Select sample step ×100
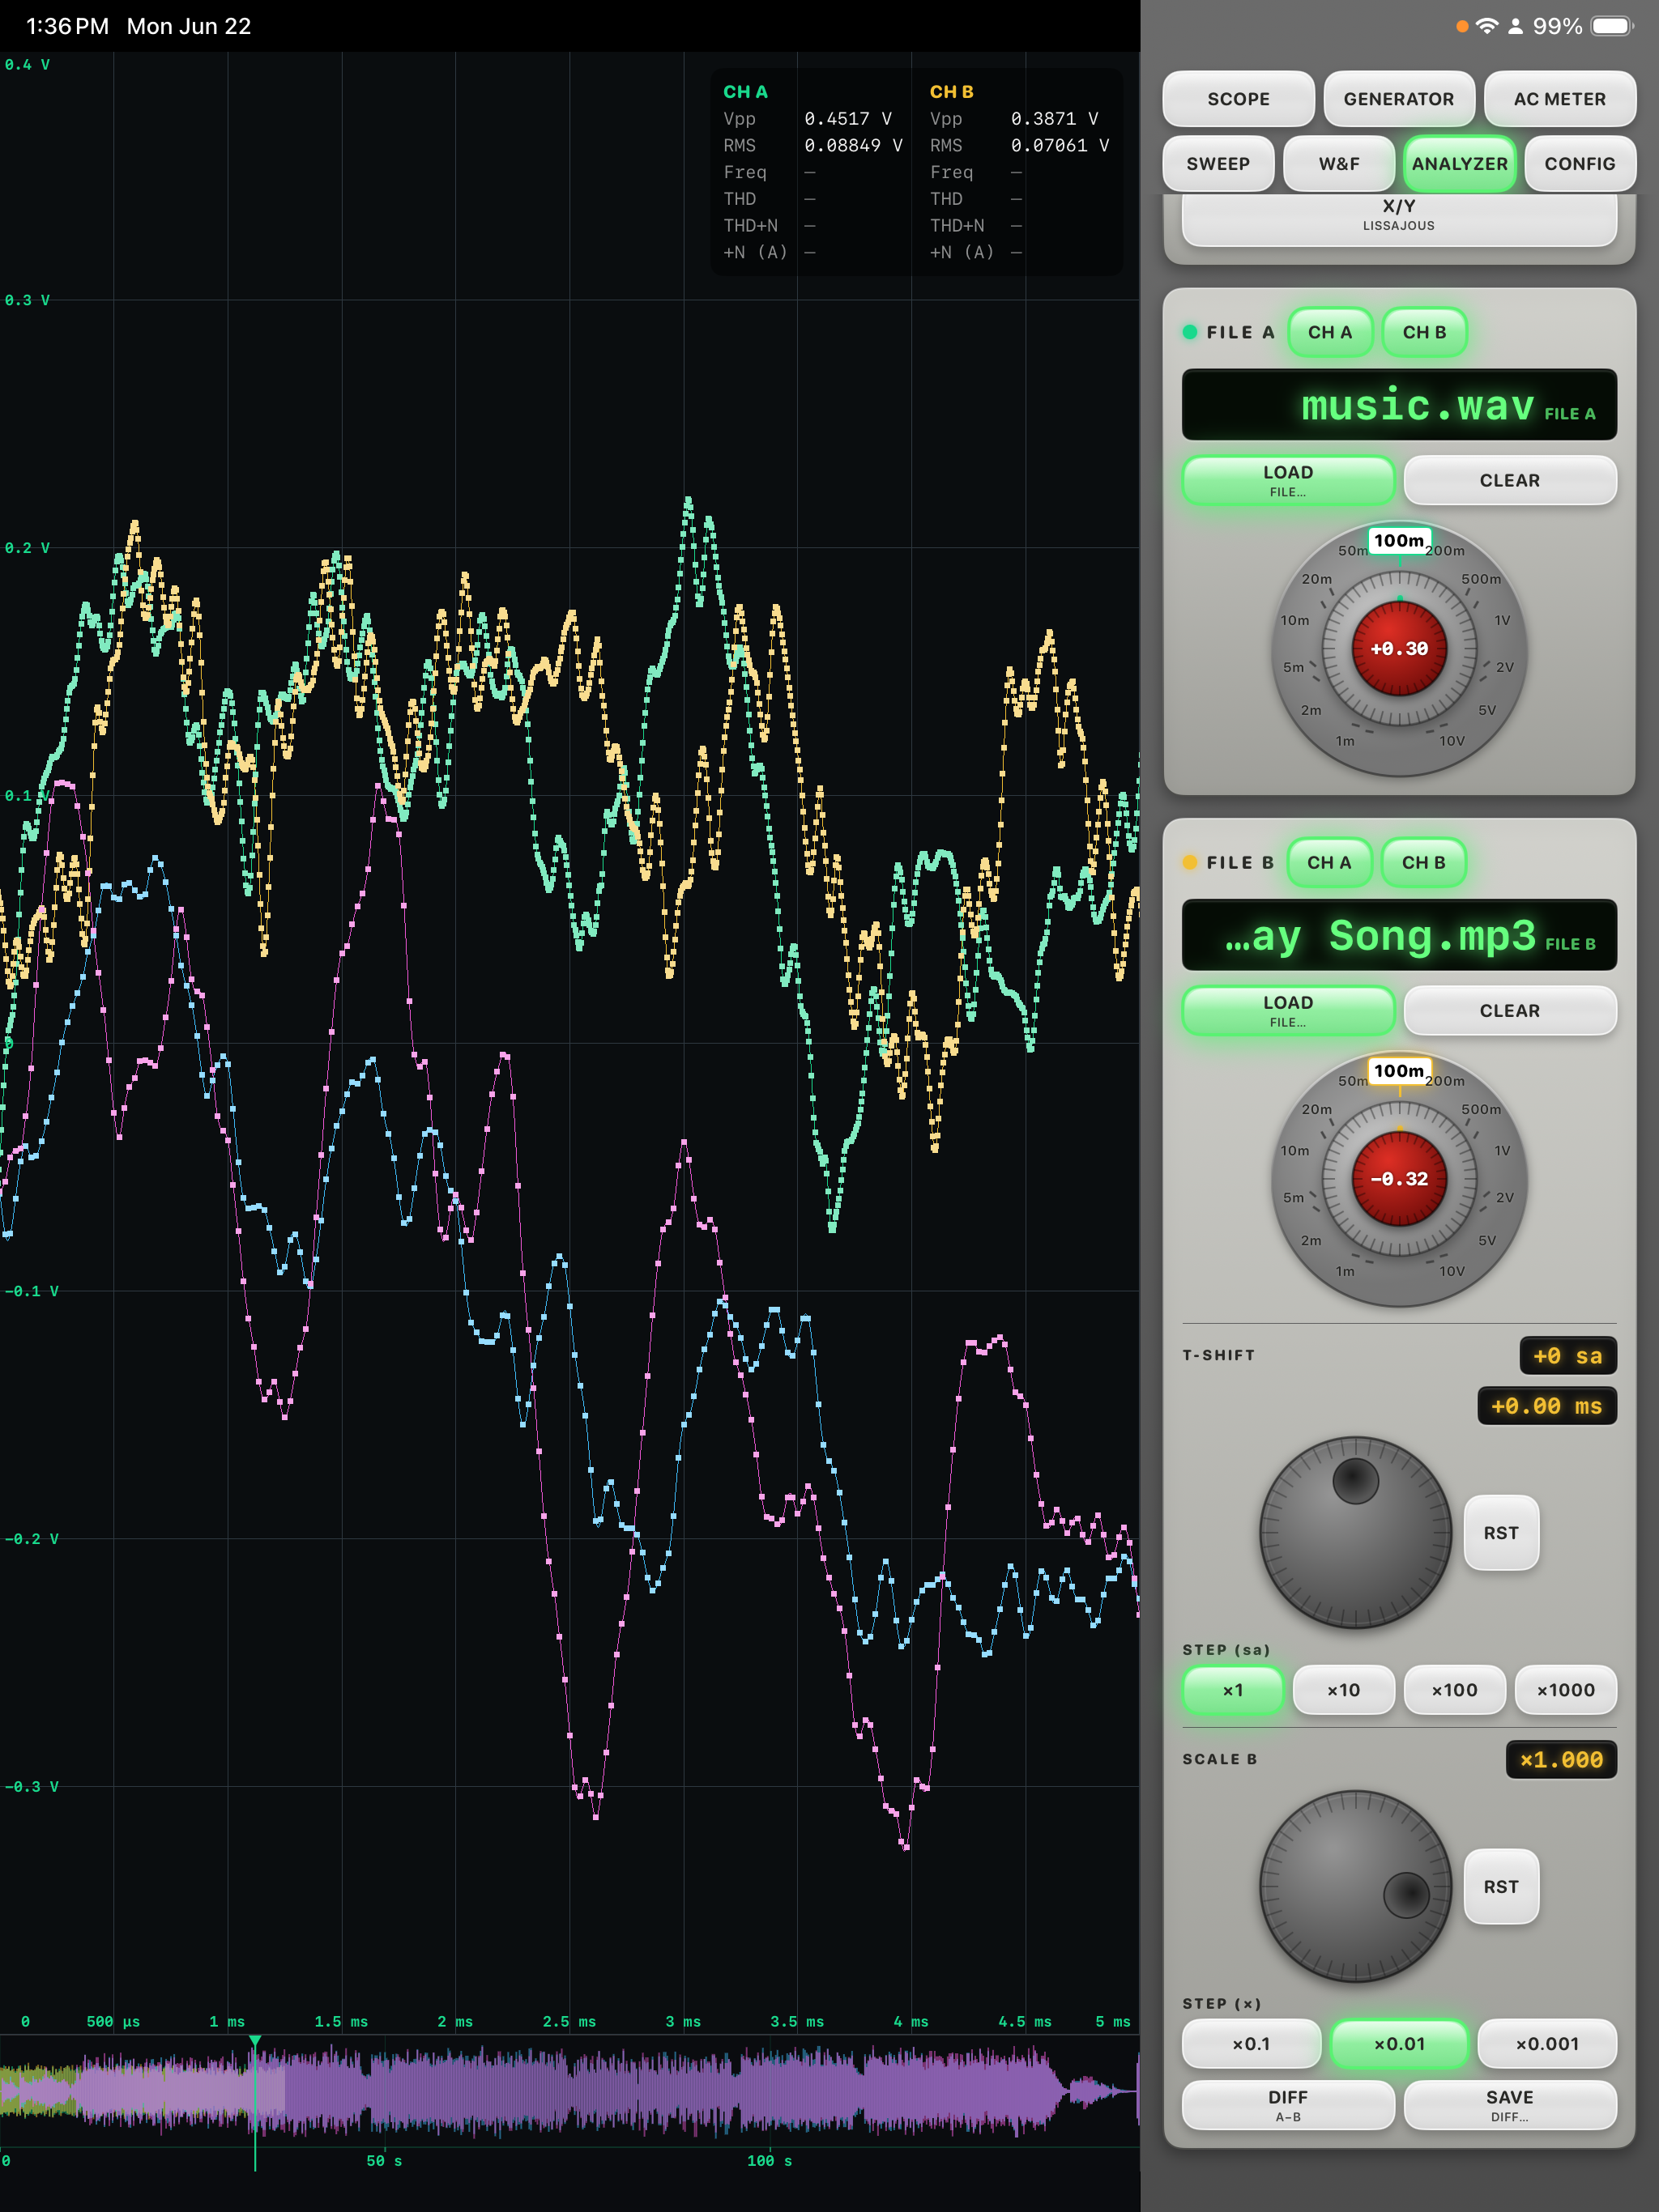The width and height of the screenshot is (1659, 2212). (x=1454, y=1690)
